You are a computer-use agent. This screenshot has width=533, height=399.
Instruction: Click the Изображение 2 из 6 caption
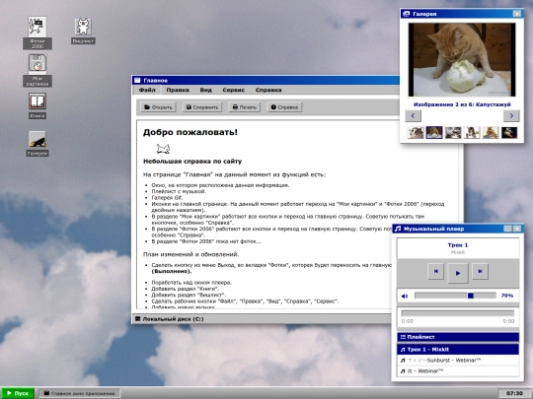coord(462,104)
